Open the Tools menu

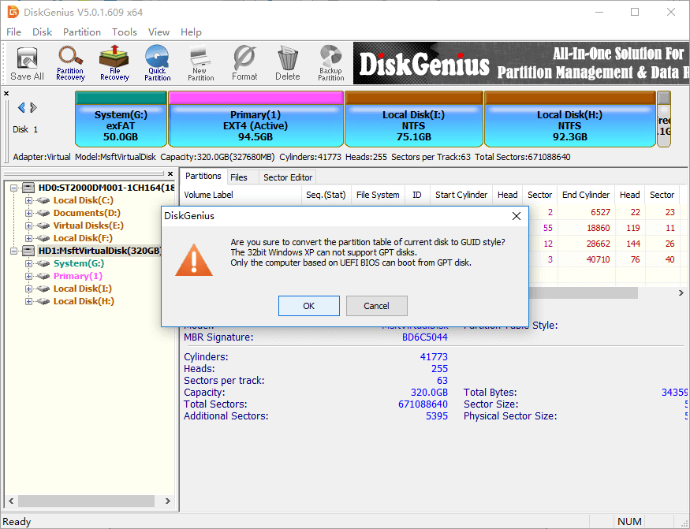click(124, 32)
